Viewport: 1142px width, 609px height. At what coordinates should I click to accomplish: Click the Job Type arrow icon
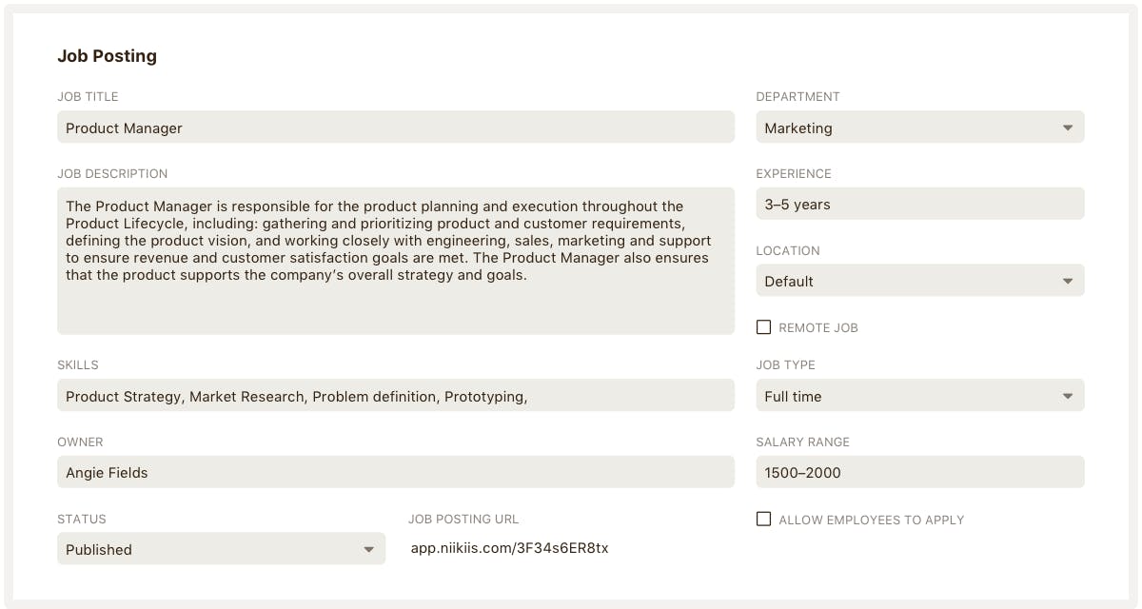(x=1068, y=397)
